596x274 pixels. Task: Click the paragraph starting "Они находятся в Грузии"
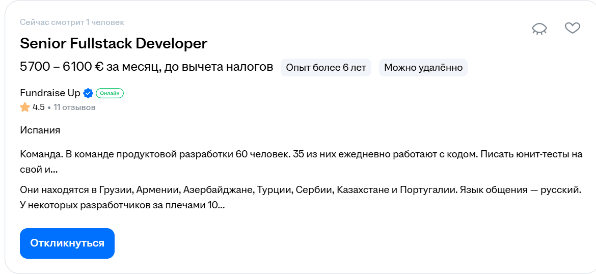(x=255, y=190)
